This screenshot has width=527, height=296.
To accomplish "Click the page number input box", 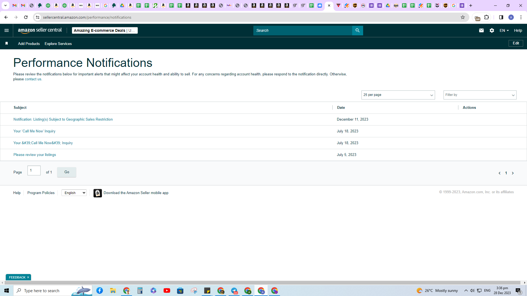I will click(x=34, y=170).
